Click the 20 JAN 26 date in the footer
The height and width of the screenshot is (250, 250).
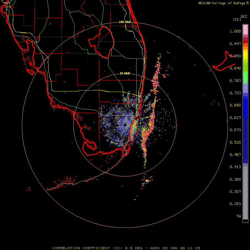[x=174, y=248]
